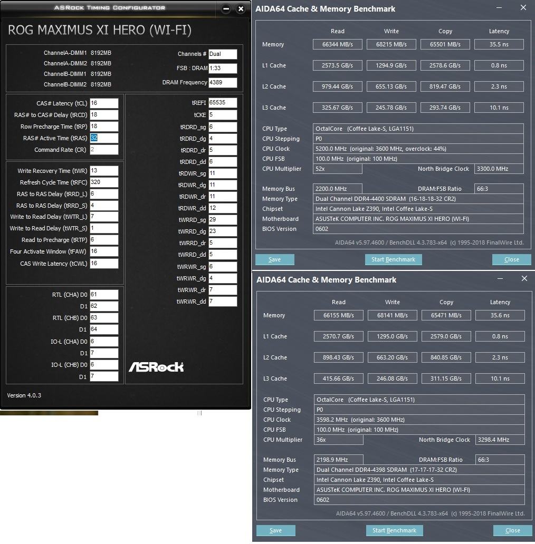This screenshot has width=535, height=544.
Task: Minimize the lower AIDA64 benchmark window
Action: [x=500, y=279]
